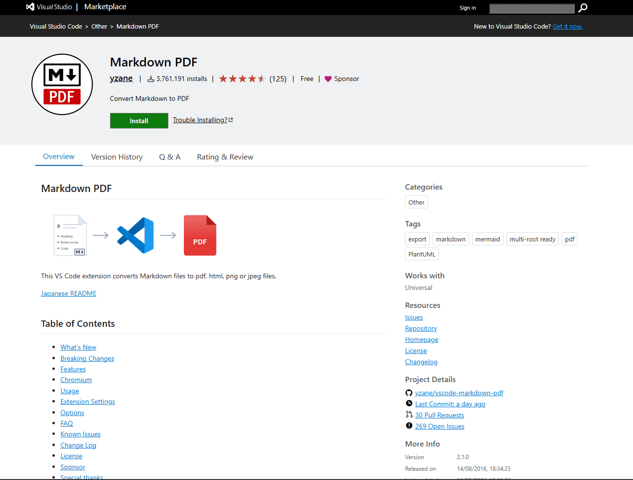
Task: Open the Issues resource link
Action: [414, 317]
